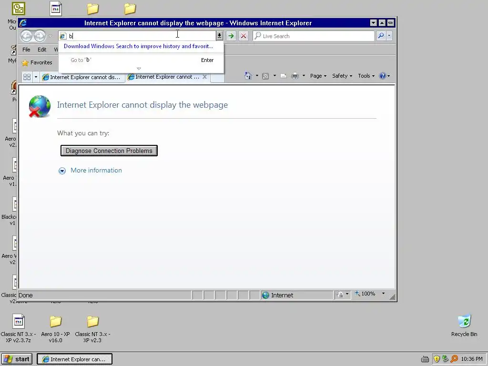Open the tab list dropdown arrow

tap(36, 77)
